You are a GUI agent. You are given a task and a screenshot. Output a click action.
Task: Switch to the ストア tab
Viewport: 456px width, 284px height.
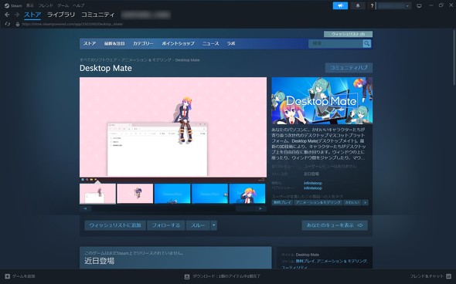click(32, 15)
